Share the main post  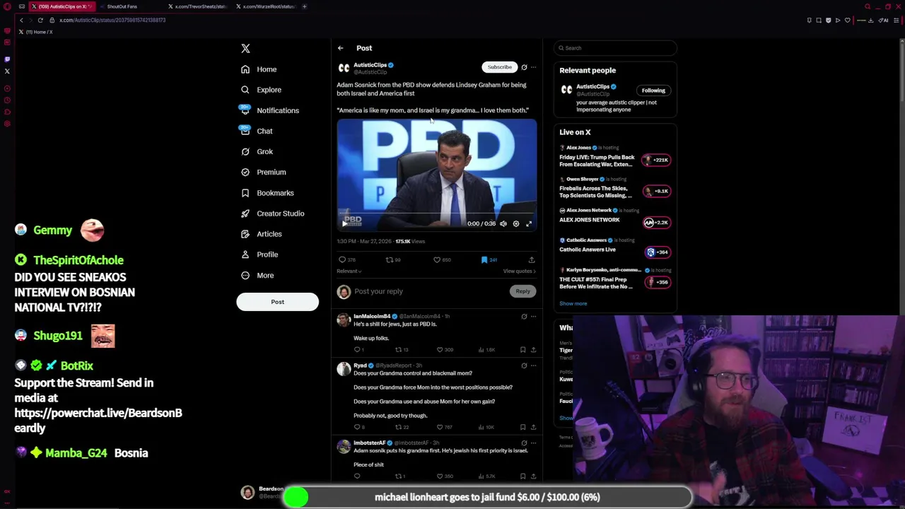(532, 259)
